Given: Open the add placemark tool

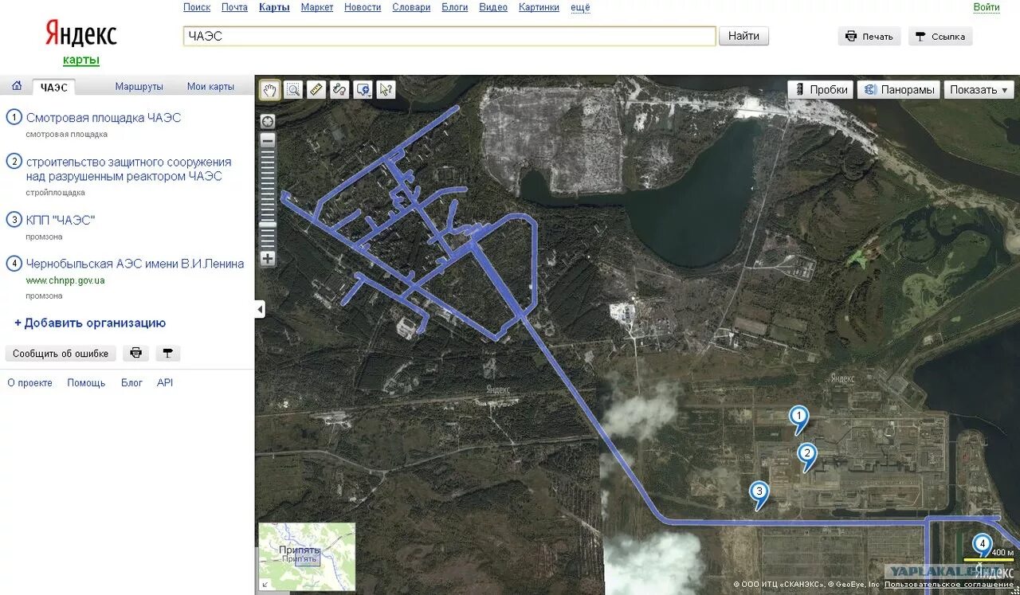Looking at the screenshot, I should click(363, 89).
